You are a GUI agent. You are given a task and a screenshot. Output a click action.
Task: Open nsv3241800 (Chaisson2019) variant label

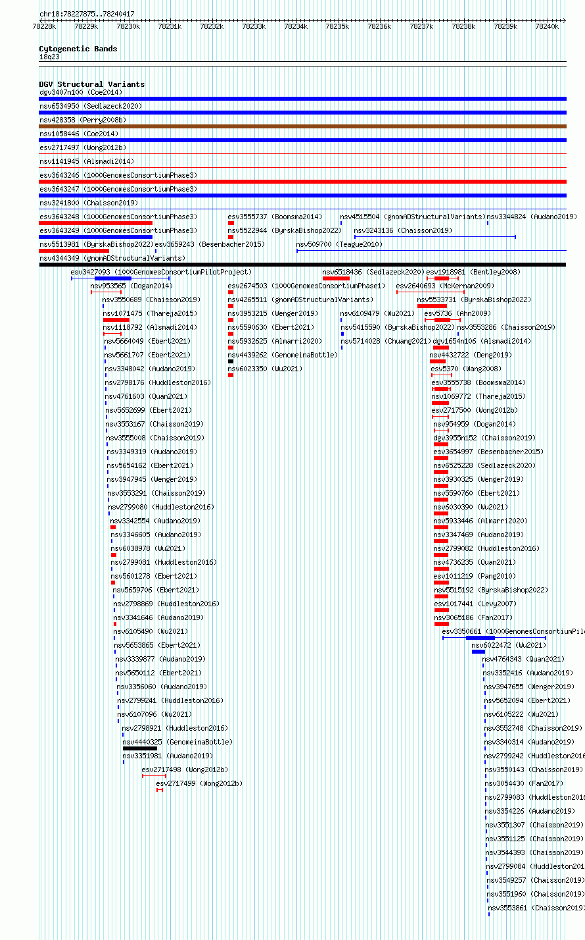coord(89,203)
